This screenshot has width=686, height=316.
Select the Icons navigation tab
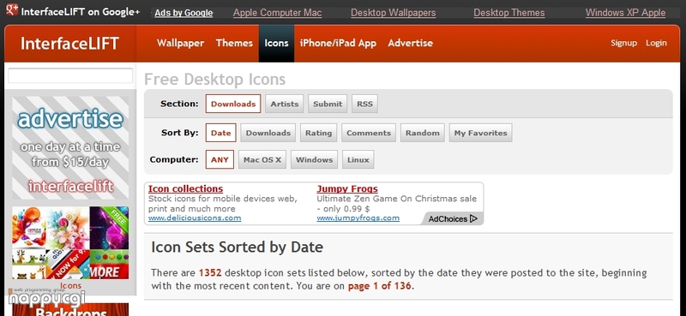(x=276, y=44)
